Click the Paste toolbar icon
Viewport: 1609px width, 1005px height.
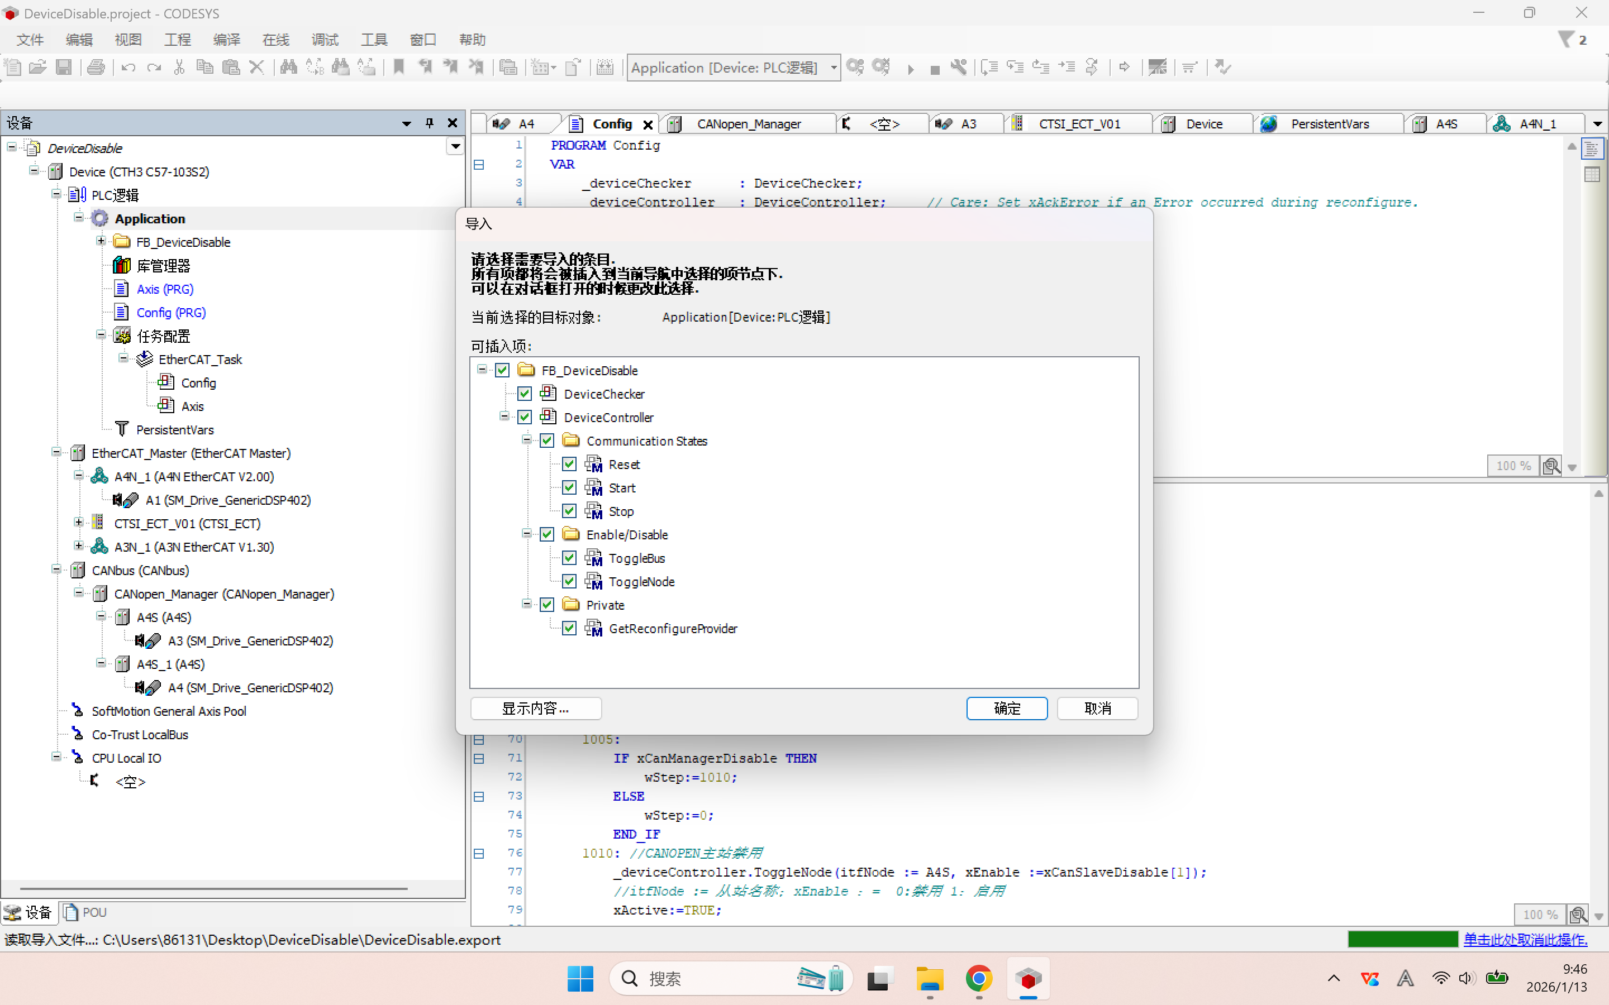(x=231, y=67)
